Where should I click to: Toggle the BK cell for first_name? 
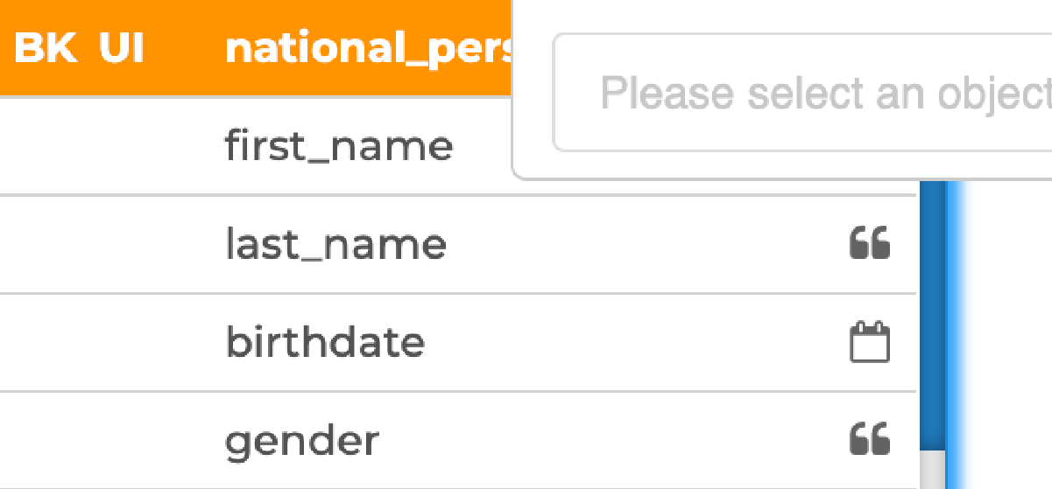tap(44, 146)
